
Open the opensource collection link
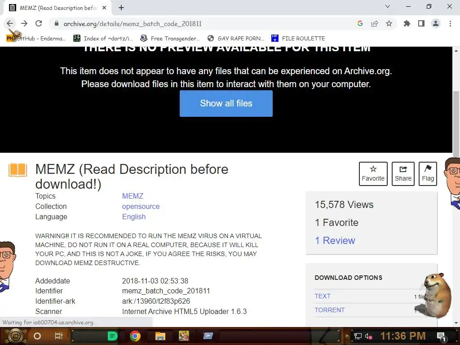coord(141,206)
